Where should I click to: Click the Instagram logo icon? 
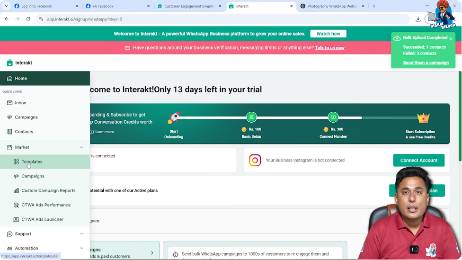coord(255,160)
